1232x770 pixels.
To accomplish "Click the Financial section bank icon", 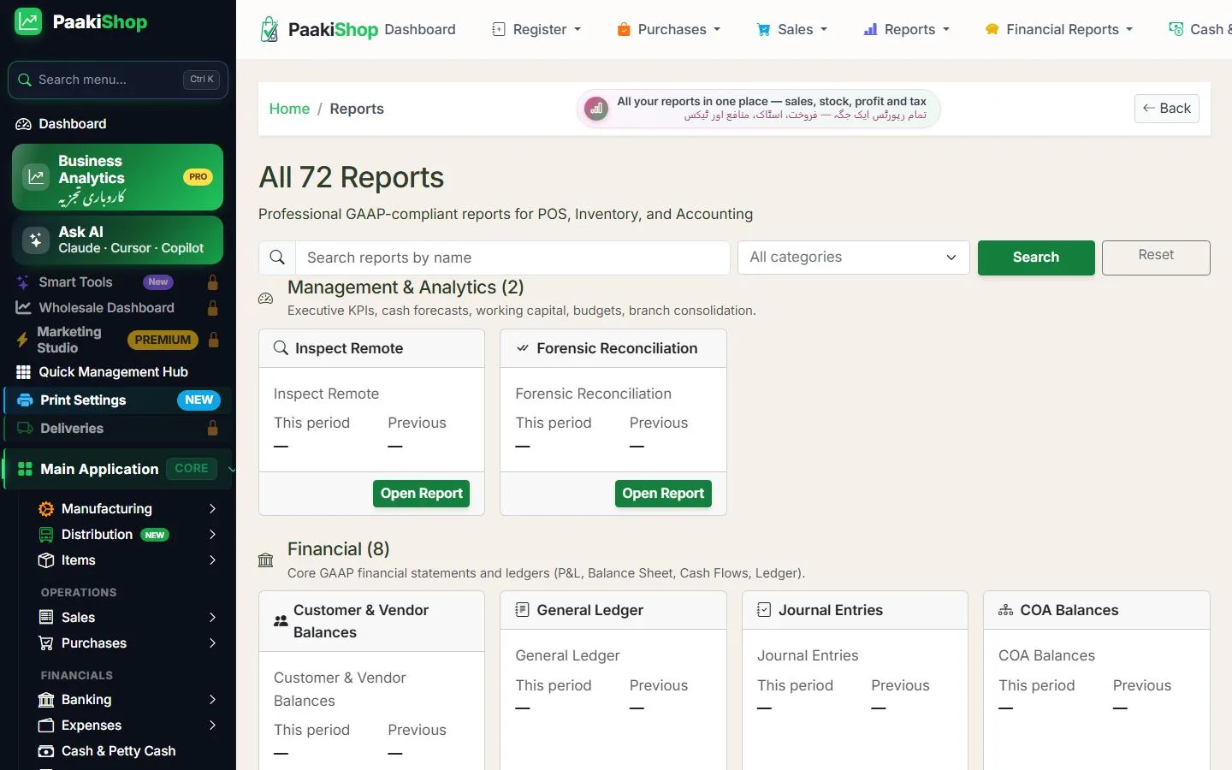I will pyautogui.click(x=265, y=560).
